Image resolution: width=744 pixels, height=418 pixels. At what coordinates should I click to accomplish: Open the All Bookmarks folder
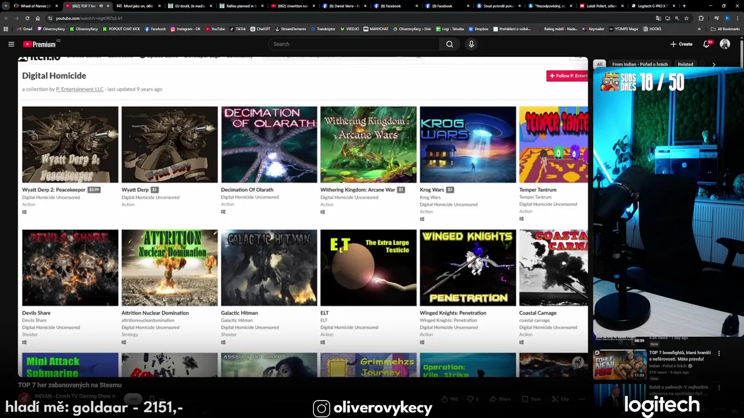pos(725,28)
